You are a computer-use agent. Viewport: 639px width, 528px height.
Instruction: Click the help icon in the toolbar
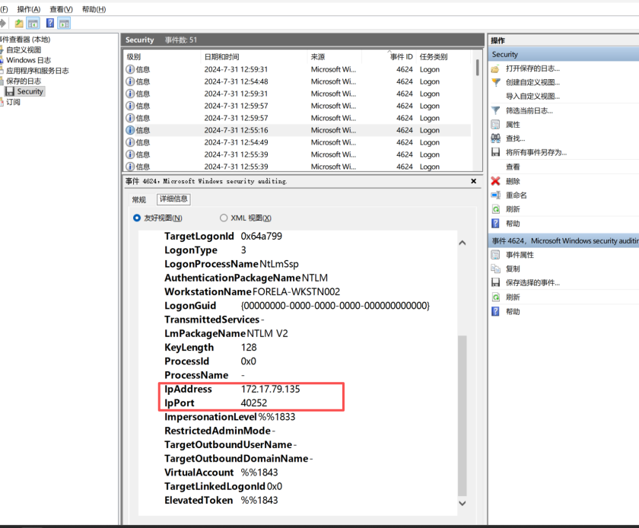coord(50,24)
